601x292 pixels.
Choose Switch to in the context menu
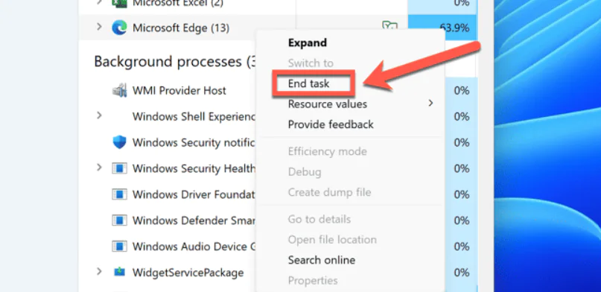pos(311,63)
